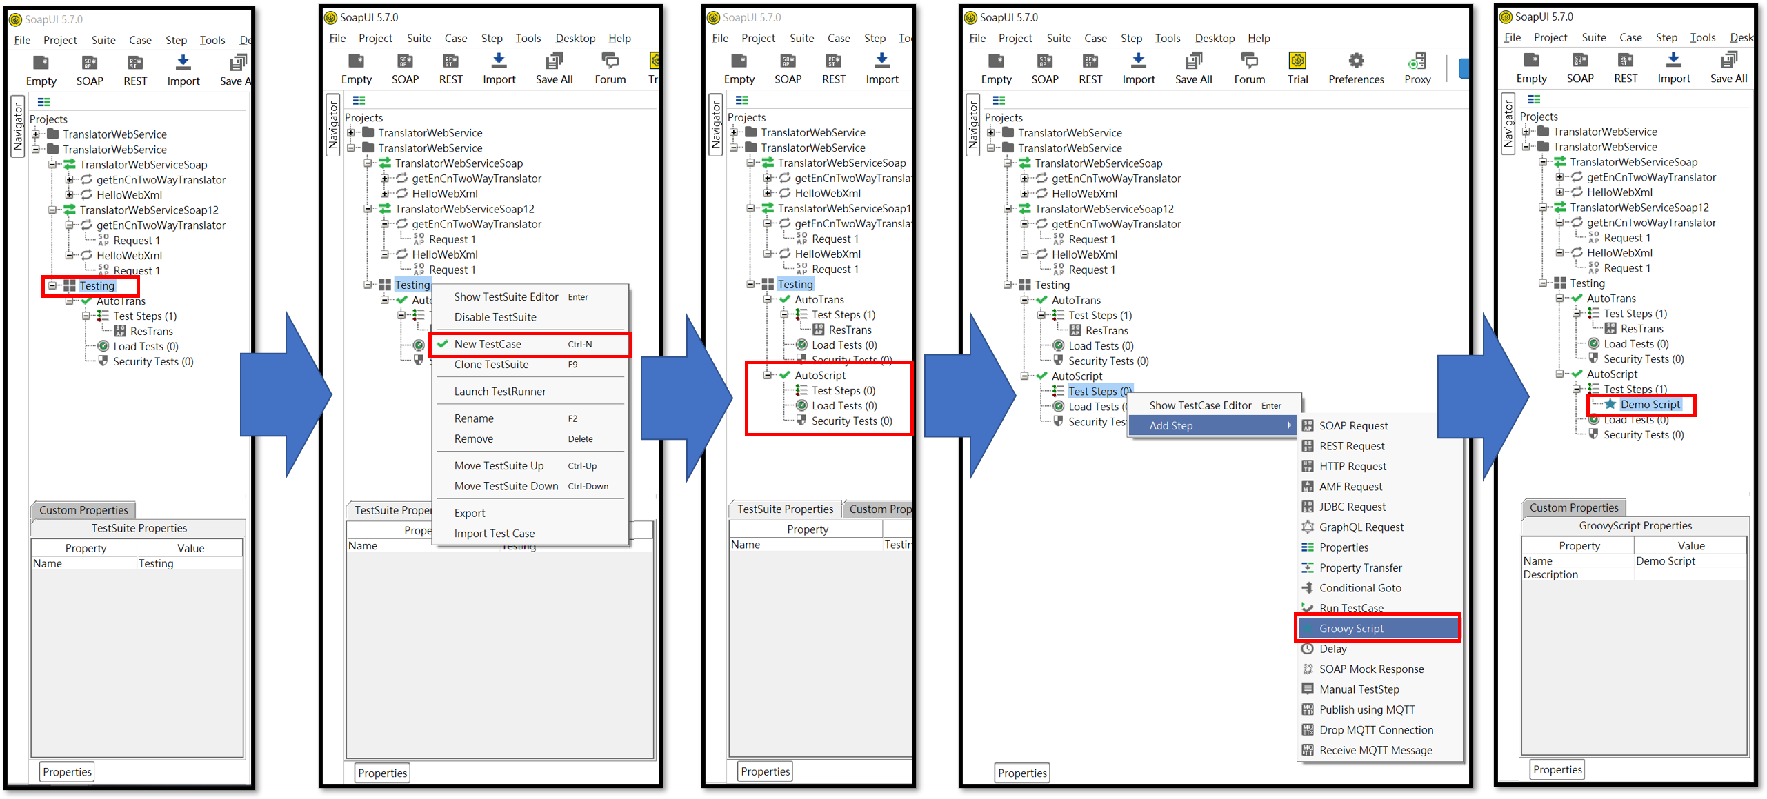This screenshot has height=799, width=1767.
Task: Click the JDBC Request step icon
Action: pos(1307,507)
